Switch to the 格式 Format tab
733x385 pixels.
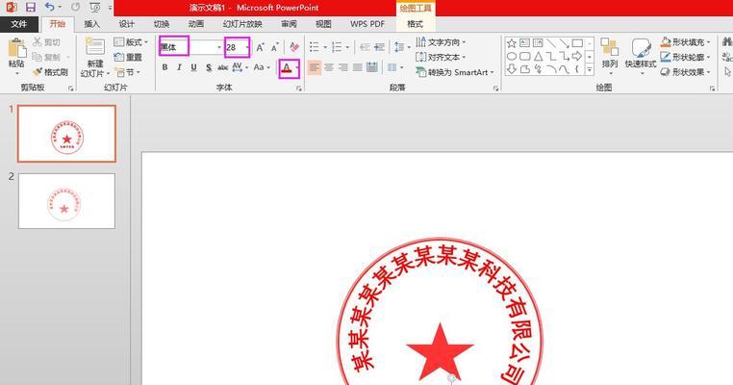pos(416,24)
